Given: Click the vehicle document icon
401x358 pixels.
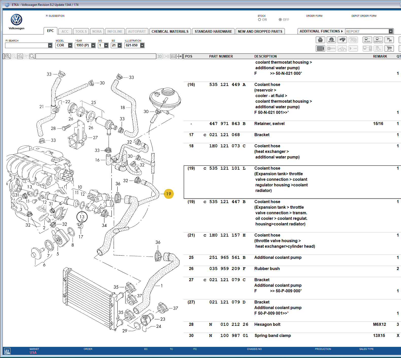Looking at the screenshot, I should pyautogui.click(x=378, y=48).
